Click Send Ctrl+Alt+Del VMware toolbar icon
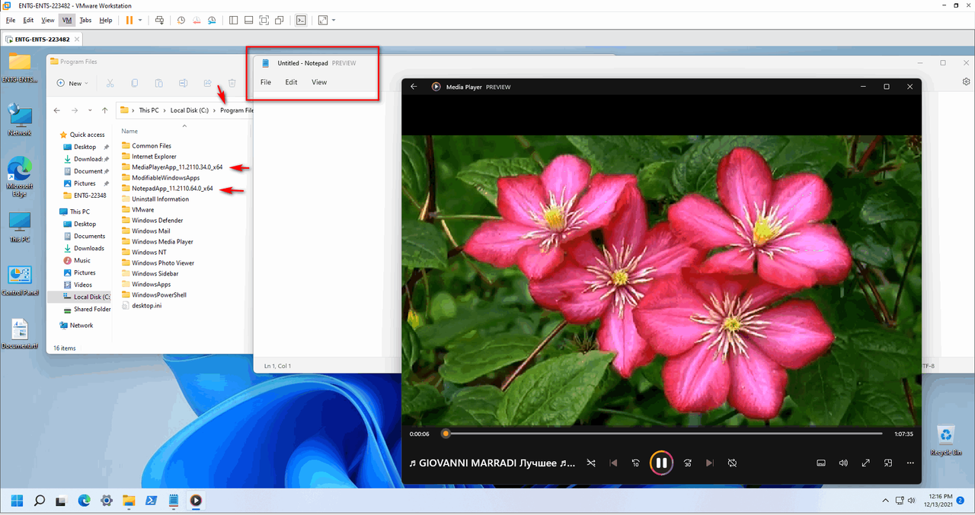Viewport: 975px width, 515px height. tap(158, 20)
